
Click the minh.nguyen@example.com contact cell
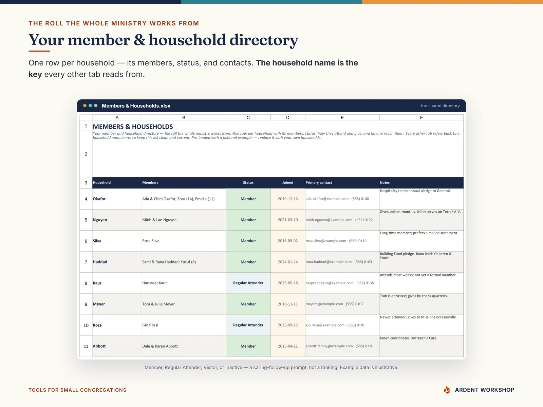click(342, 220)
